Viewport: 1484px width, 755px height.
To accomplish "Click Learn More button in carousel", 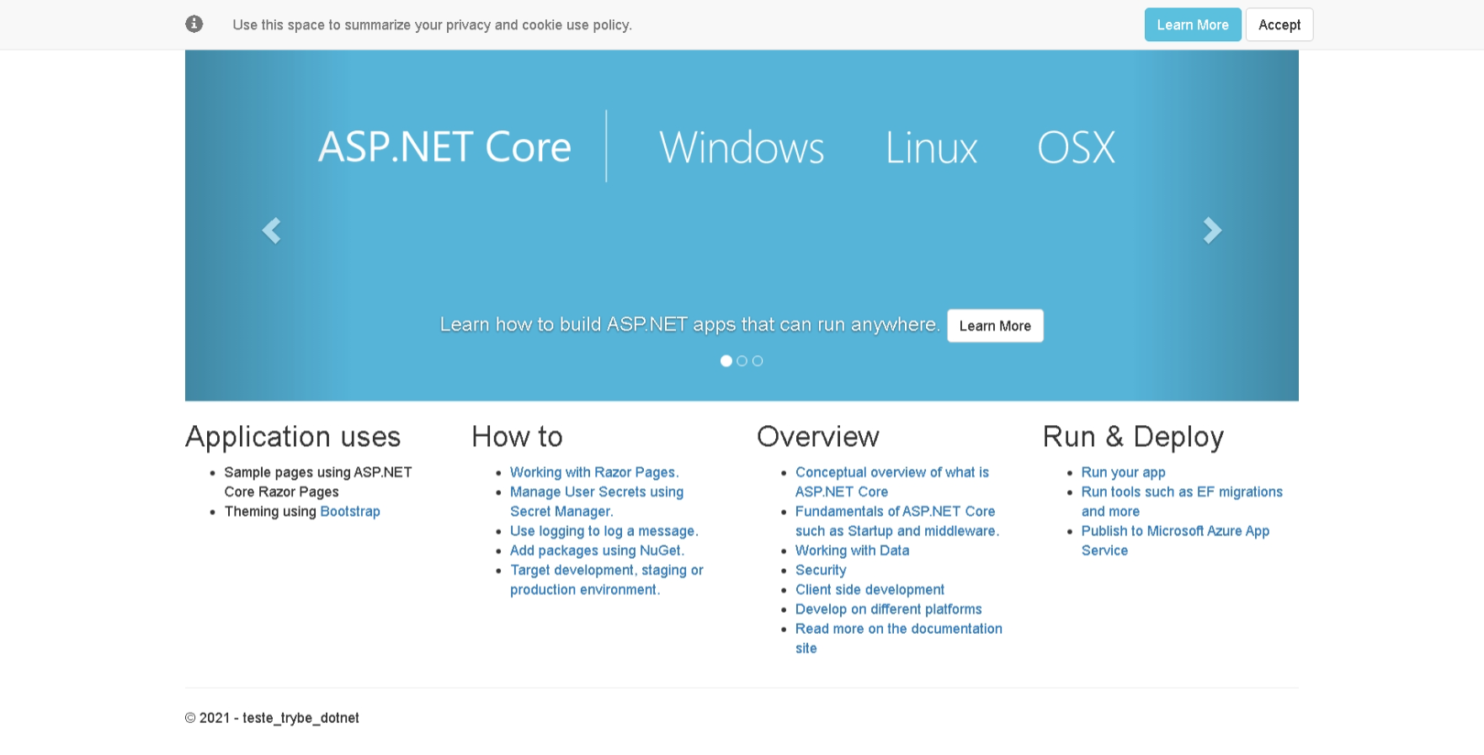I will [995, 326].
